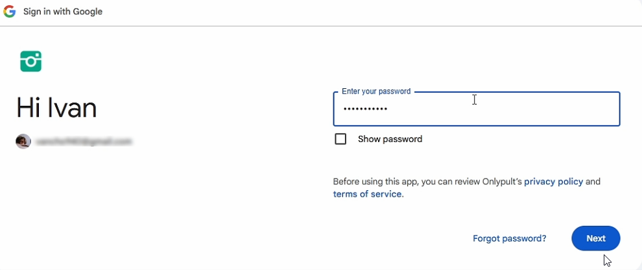Screen dimensions: 642x270
Task: Click the "Show password" label text
Action: (x=390, y=139)
